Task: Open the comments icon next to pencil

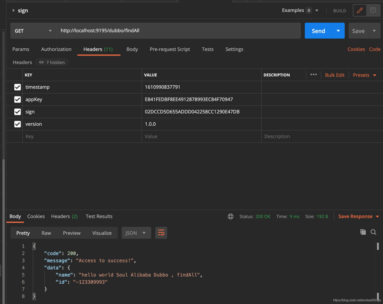Action: coord(373,10)
